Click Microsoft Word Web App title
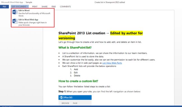This screenshot has width=182, height=107. [12, 2]
